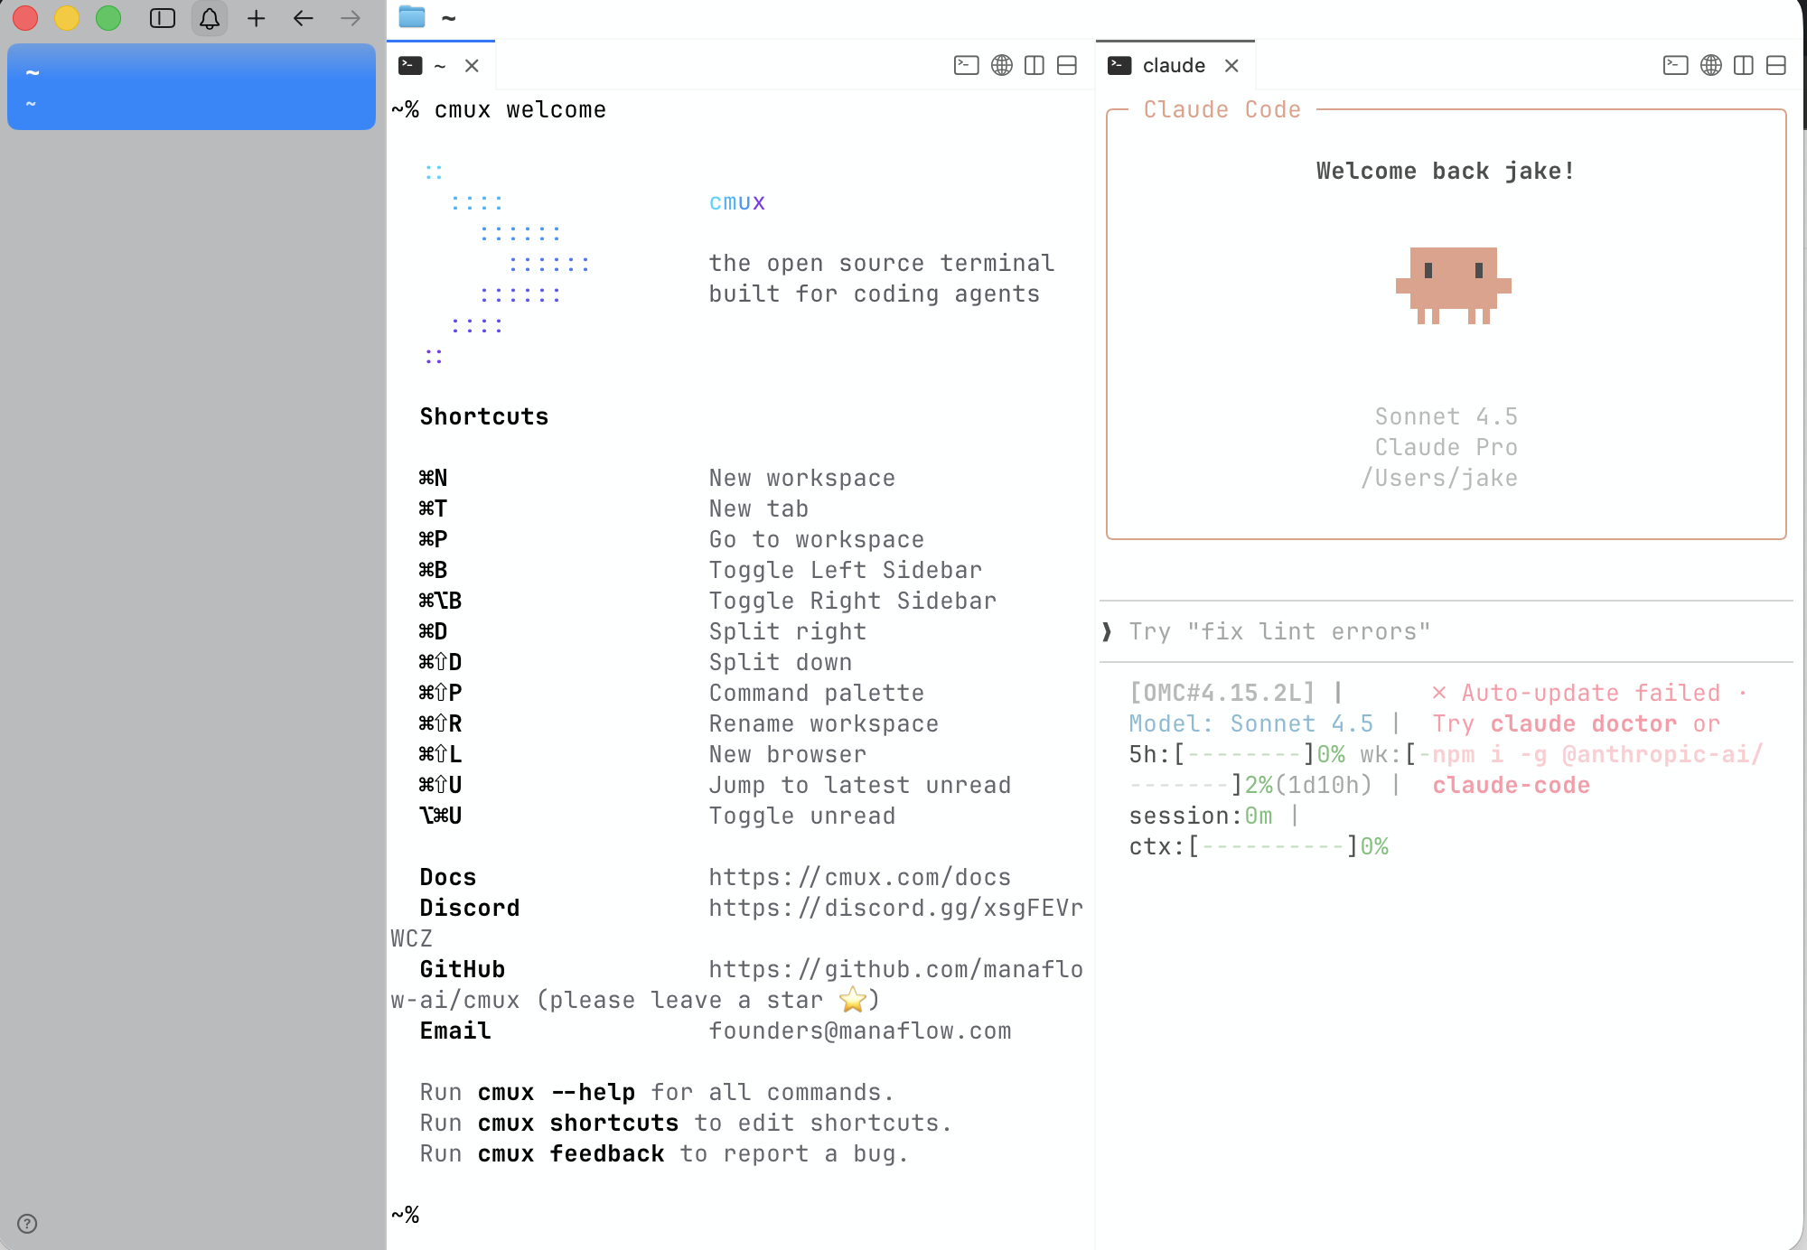Click the 'Jump to latest unread' shortcut row
This screenshot has width=1807, height=1250.
pyautogui.click(x=716, y=785)
